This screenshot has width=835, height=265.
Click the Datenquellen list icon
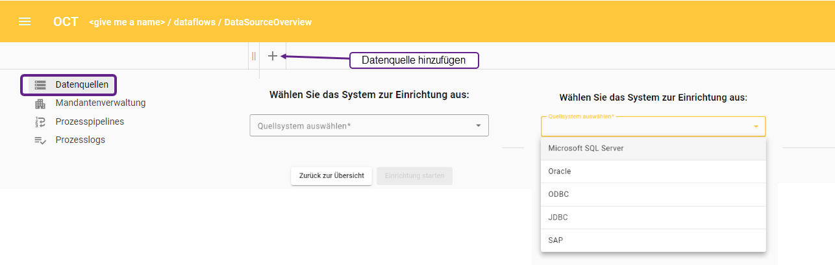tap(40, 84)
